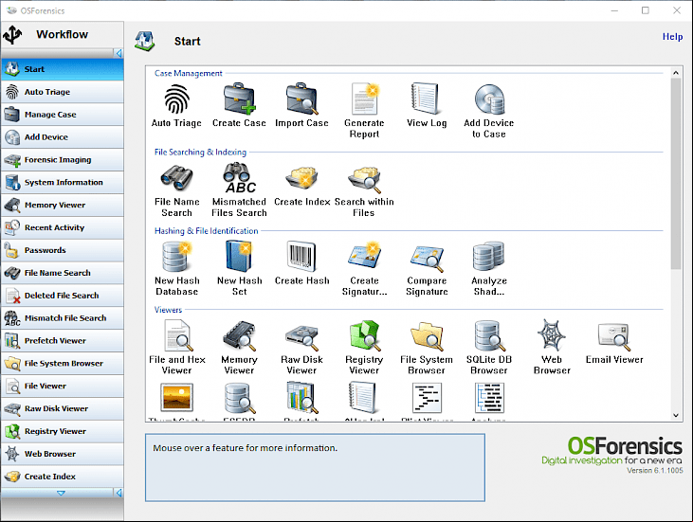Image resolution: width=693 pixels, height=522 pixels.
Task: Open Import Case feature
Action: click(301, 105)
